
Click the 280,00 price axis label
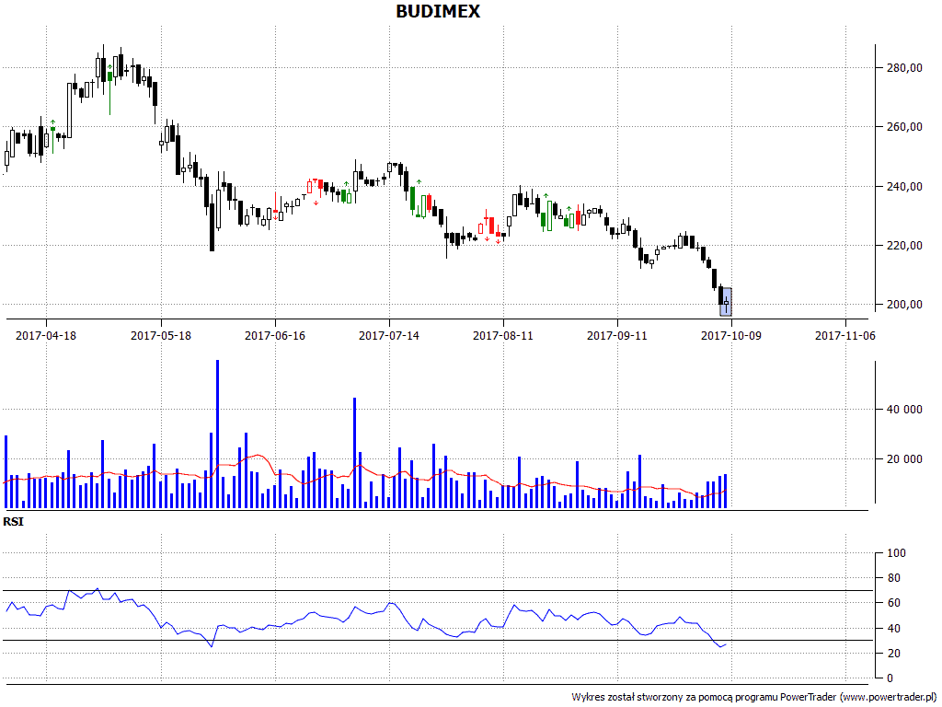(905, 68)
